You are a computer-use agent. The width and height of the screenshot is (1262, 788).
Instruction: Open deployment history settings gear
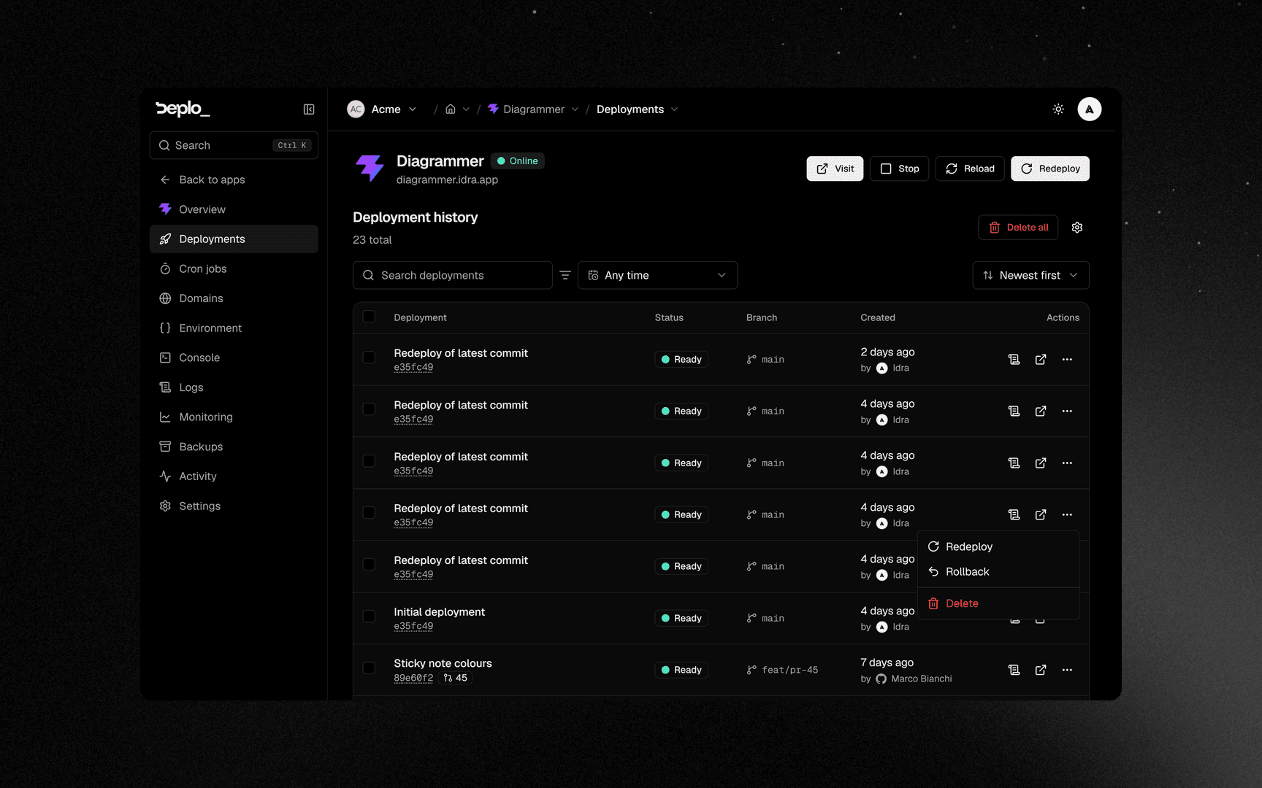pos(1077,228)
